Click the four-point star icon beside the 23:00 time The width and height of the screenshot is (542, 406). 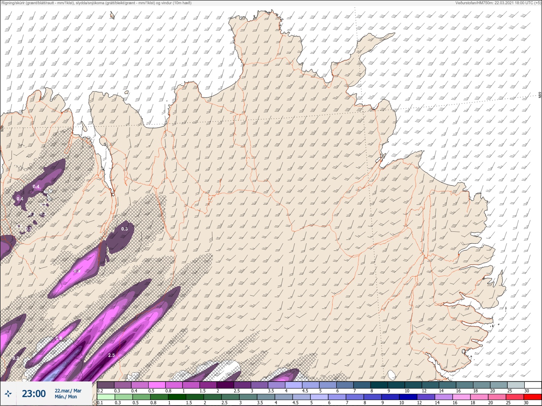tap(8, 394)
